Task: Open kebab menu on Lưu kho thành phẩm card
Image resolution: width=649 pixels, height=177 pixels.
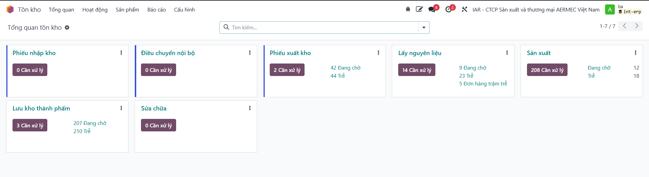Action: pos(121,108)
